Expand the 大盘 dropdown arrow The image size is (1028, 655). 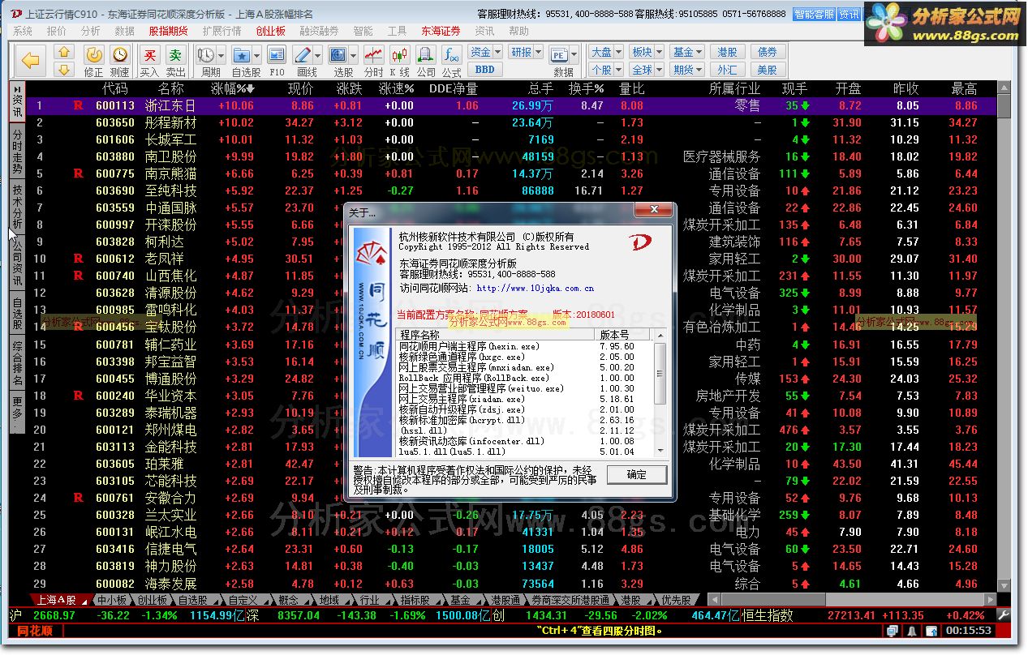618,52
